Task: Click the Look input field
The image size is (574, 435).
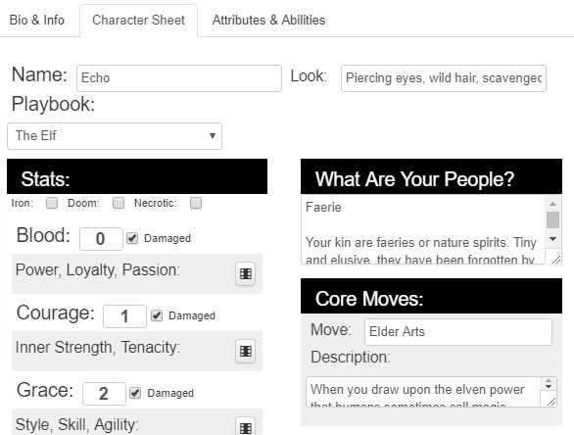Action: point(444,78)
